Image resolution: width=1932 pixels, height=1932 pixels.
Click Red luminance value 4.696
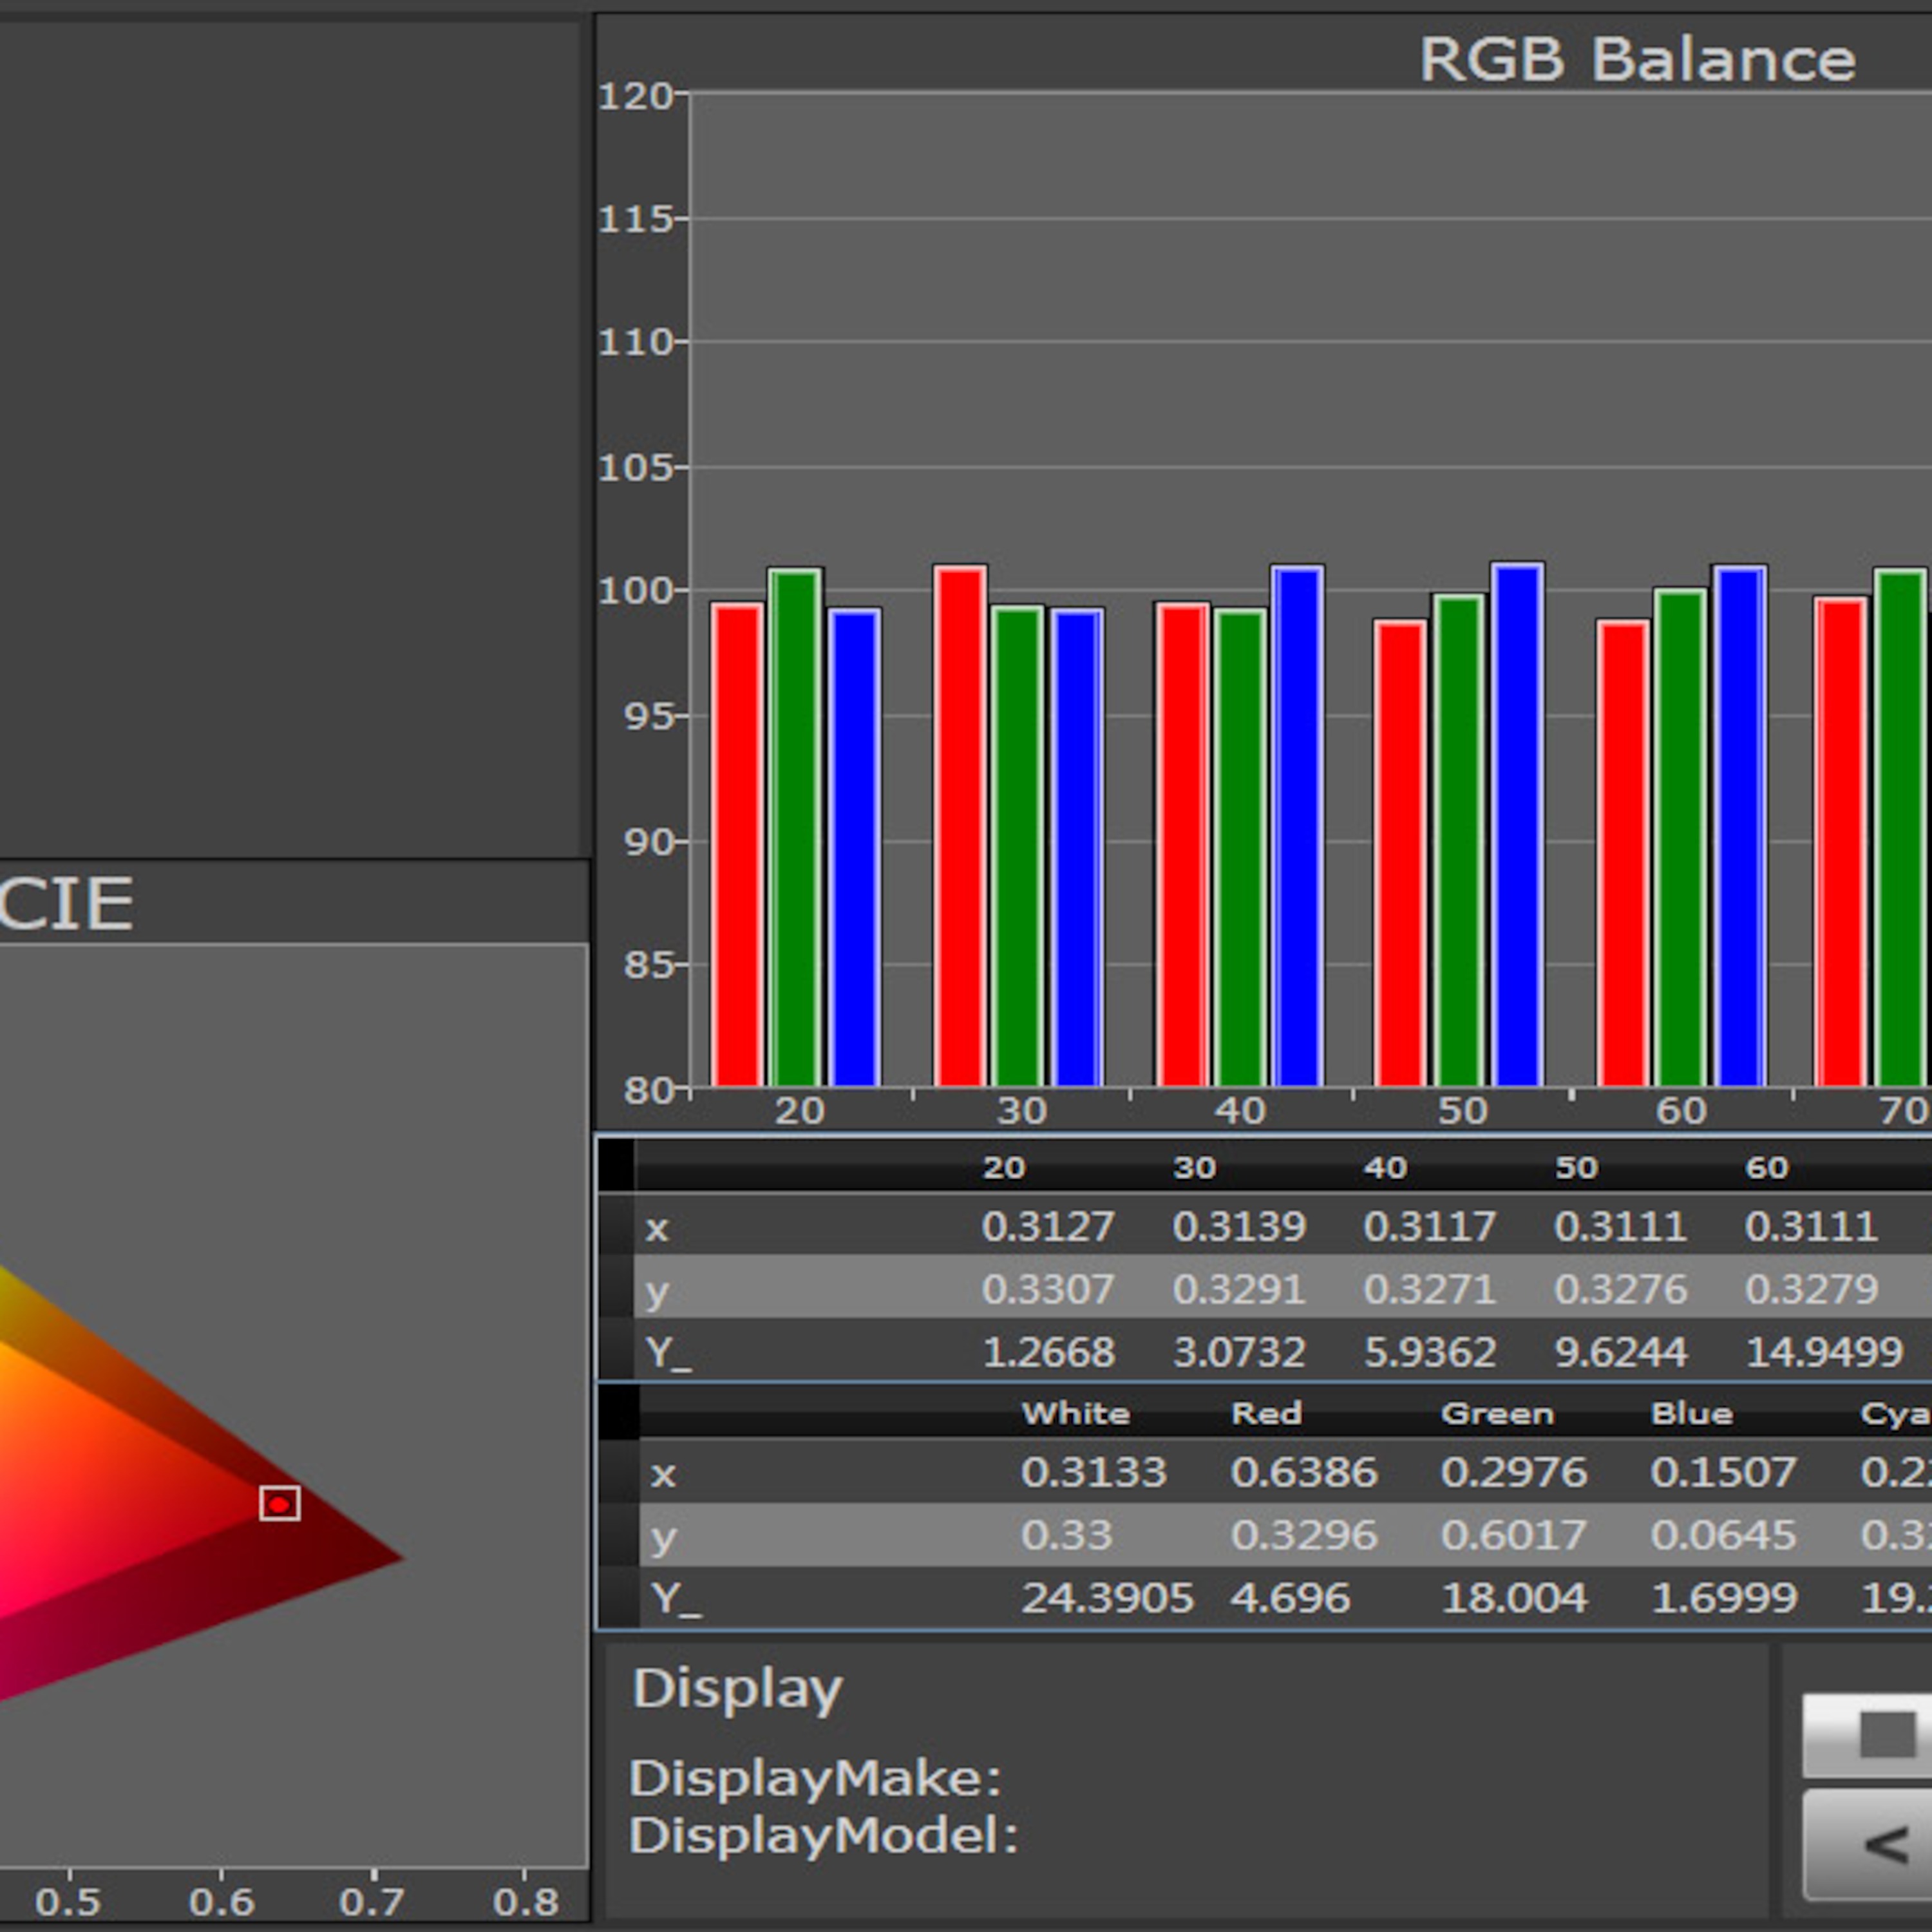coord(1290,1598)
